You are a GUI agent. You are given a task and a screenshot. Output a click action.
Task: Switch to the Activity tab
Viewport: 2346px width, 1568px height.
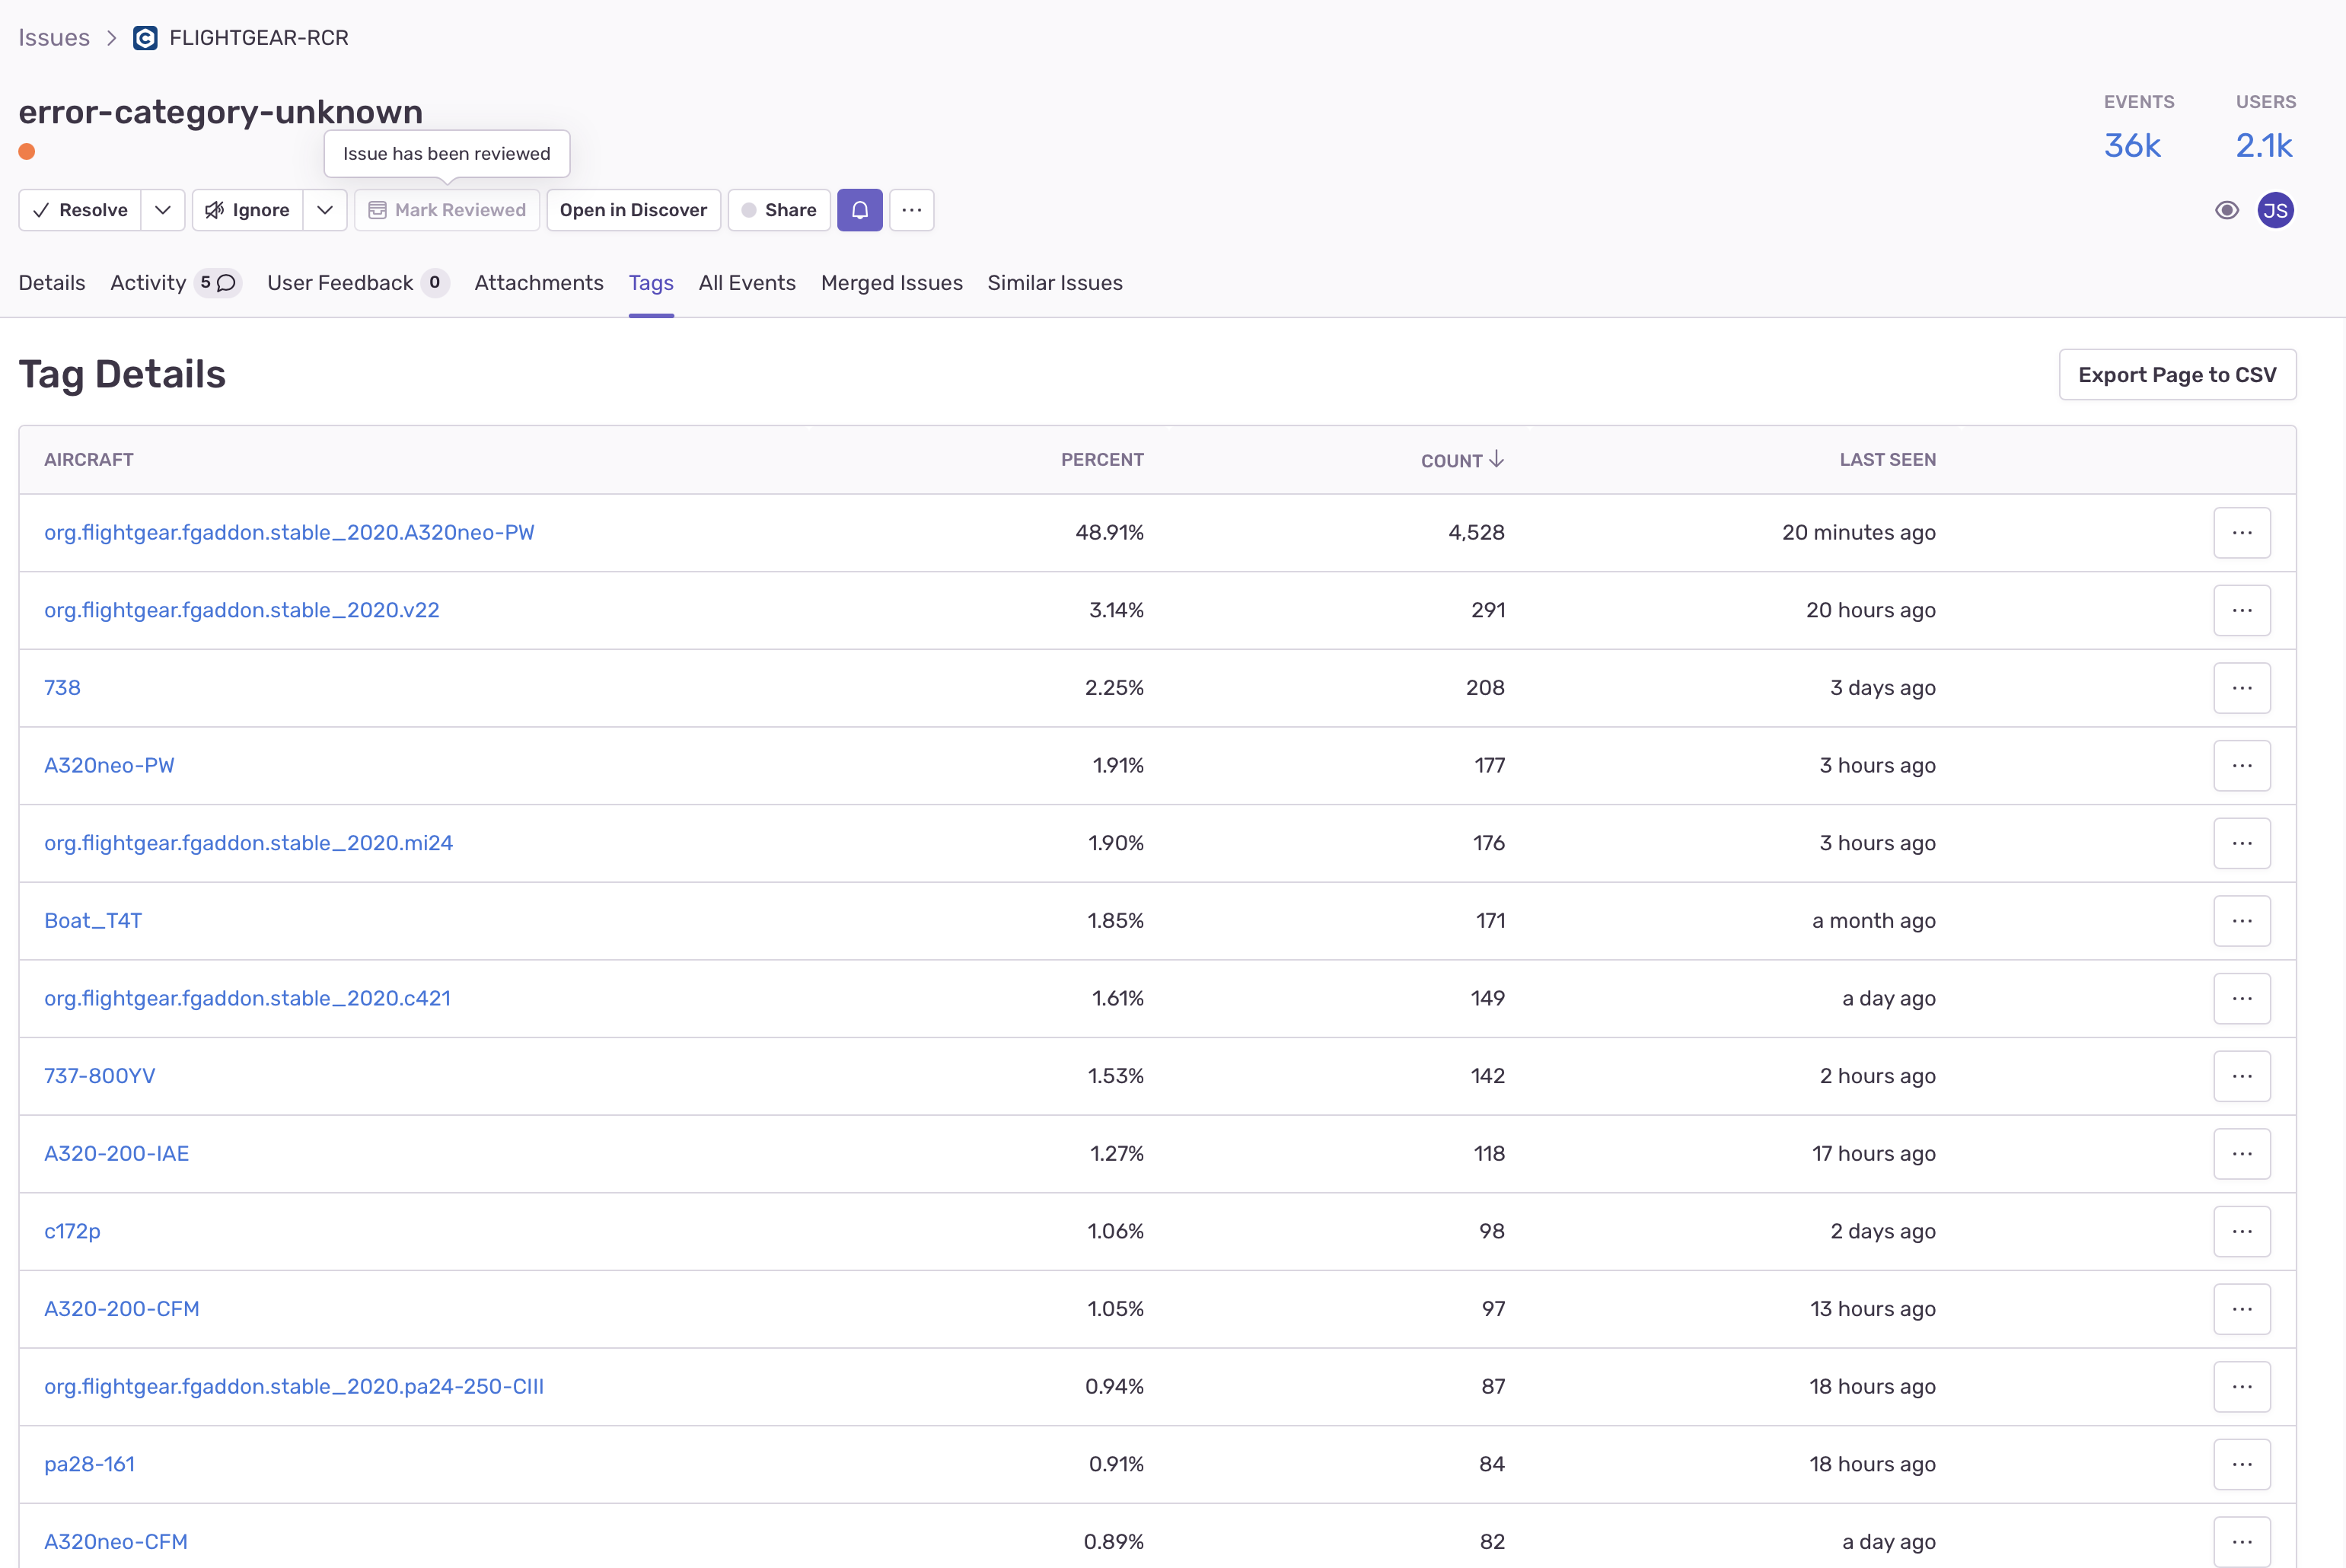click(x=176, y=283)
